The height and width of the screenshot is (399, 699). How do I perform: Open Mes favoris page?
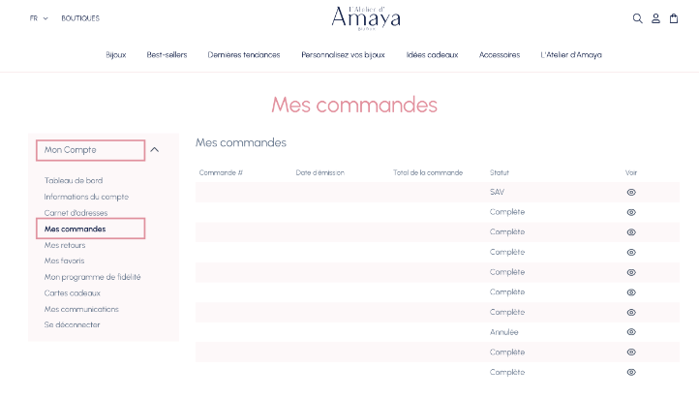pyautogui.click(x=66, y=261)
